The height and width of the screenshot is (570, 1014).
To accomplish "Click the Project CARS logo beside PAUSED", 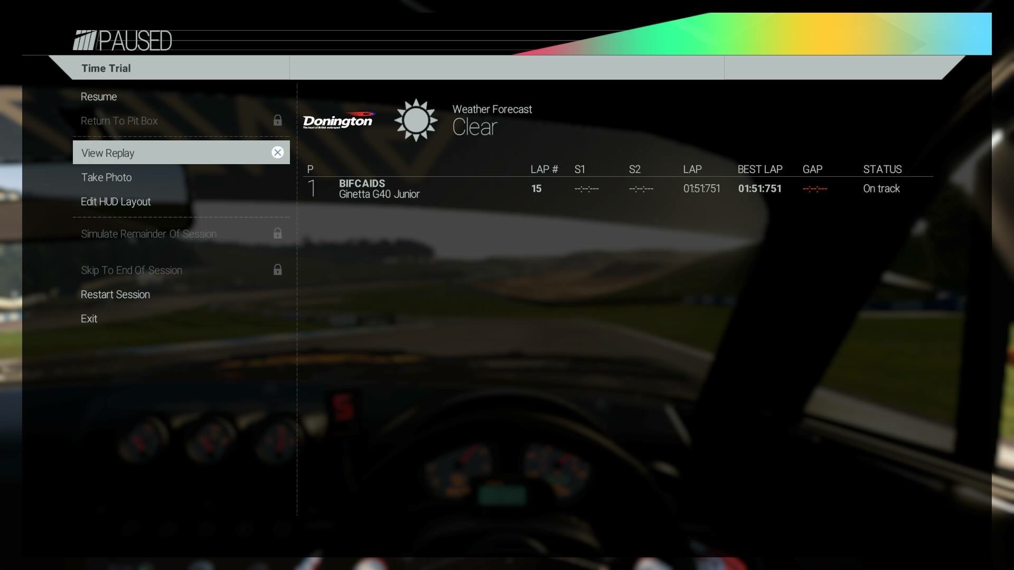I will pyautogui.click(x=84, y=41).
